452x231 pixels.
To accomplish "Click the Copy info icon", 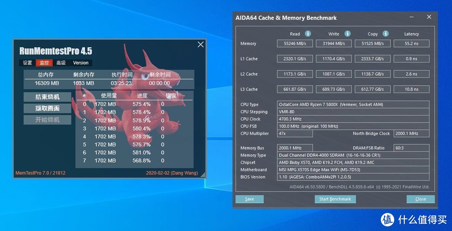I will coord(385,34).
